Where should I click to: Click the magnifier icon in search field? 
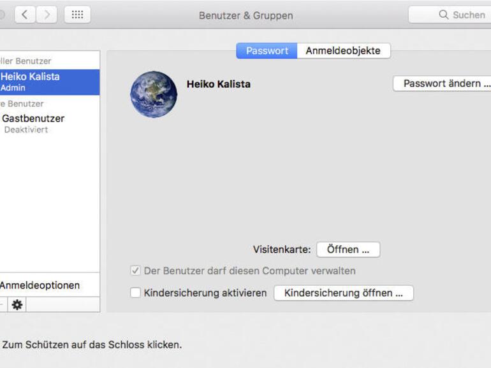443,15
